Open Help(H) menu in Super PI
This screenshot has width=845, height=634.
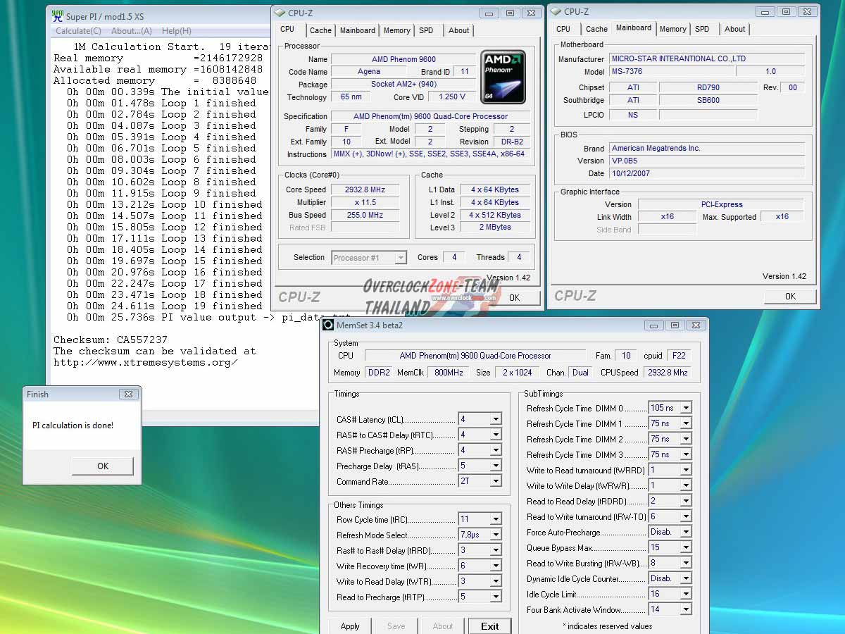tap(176, 31)
